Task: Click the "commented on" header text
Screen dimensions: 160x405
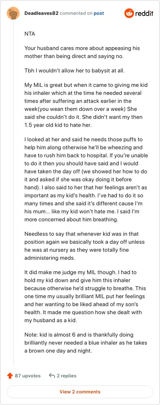Action: pos(76,13)
